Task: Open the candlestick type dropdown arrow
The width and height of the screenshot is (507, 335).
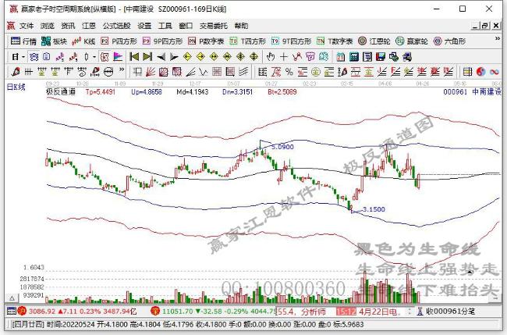Action: 94,57
